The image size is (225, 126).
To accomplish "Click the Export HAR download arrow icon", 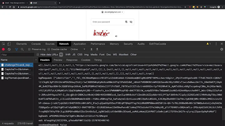I will click(x=97, y=49).
